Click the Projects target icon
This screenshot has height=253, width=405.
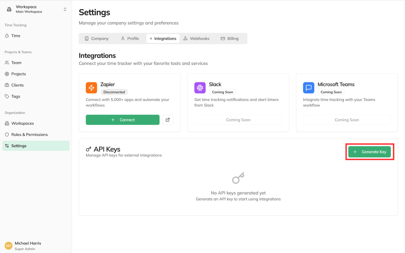click(x=6, y=74)
